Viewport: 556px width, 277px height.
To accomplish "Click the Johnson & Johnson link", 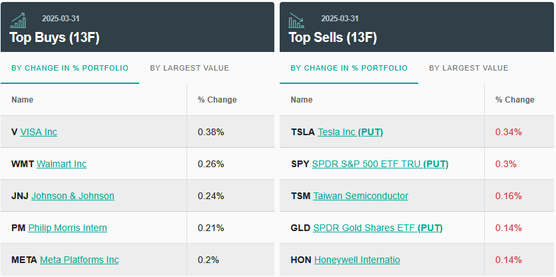I will click(73, 196).
